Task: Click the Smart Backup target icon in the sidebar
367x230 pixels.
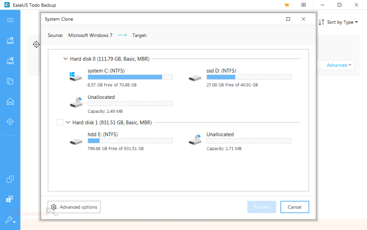Action: tap(10, 122)
